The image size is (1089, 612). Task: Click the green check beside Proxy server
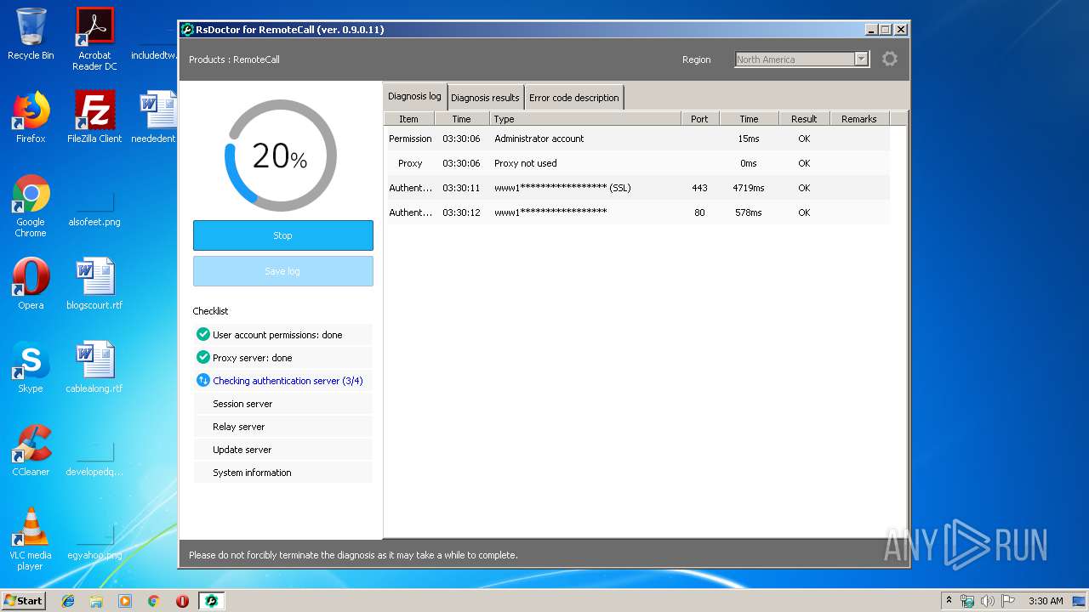point(202,357)
